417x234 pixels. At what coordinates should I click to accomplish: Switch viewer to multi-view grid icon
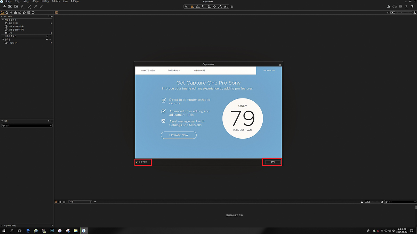tap(56, 12)
